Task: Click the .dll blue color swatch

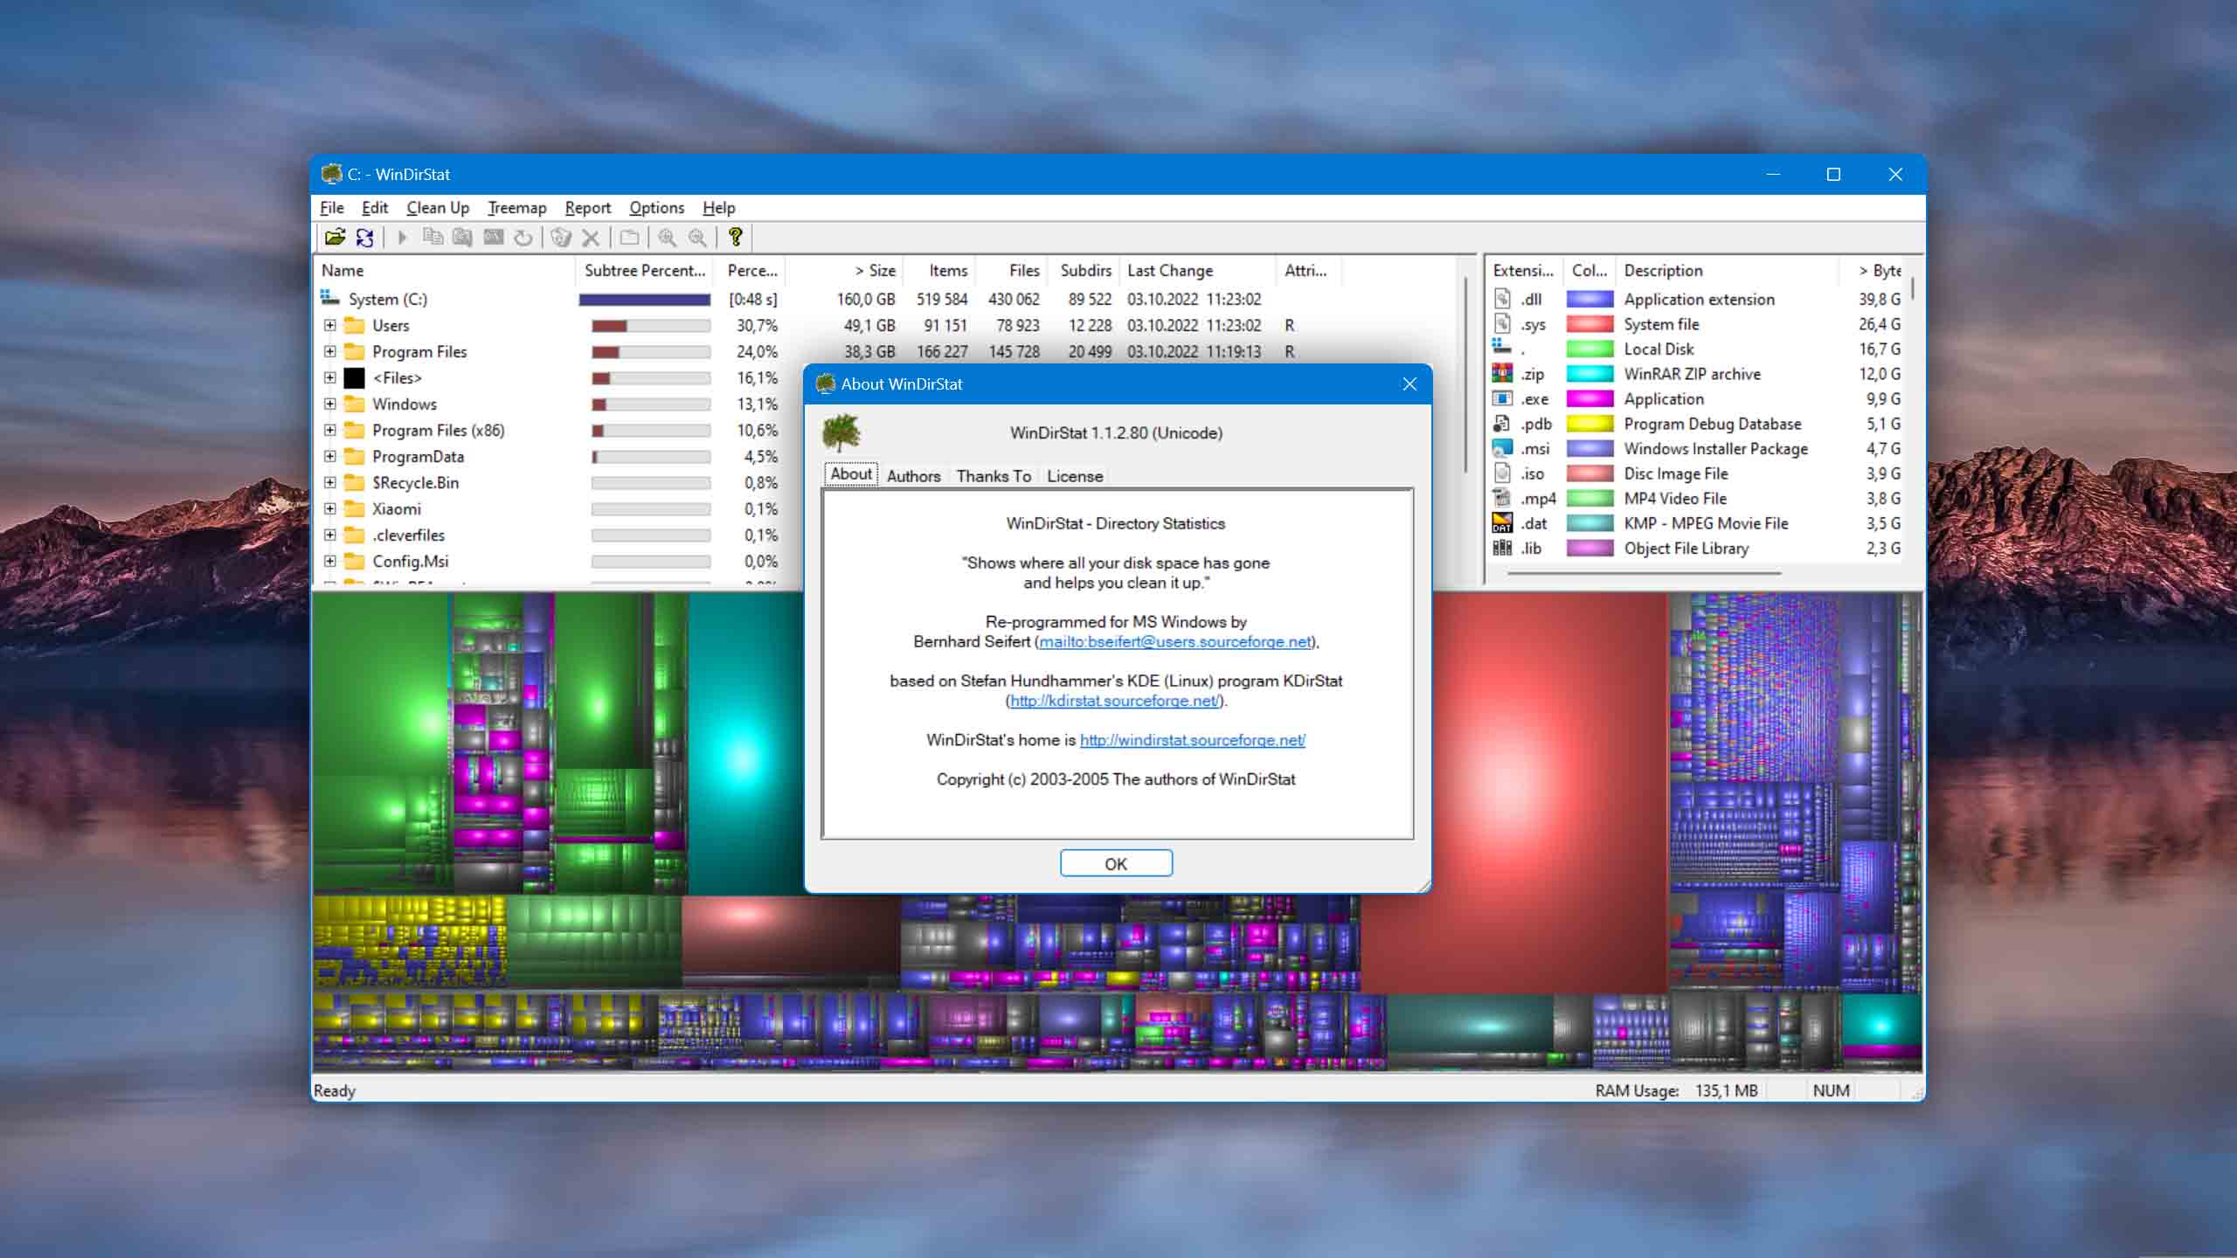Action: point(1589,300)
